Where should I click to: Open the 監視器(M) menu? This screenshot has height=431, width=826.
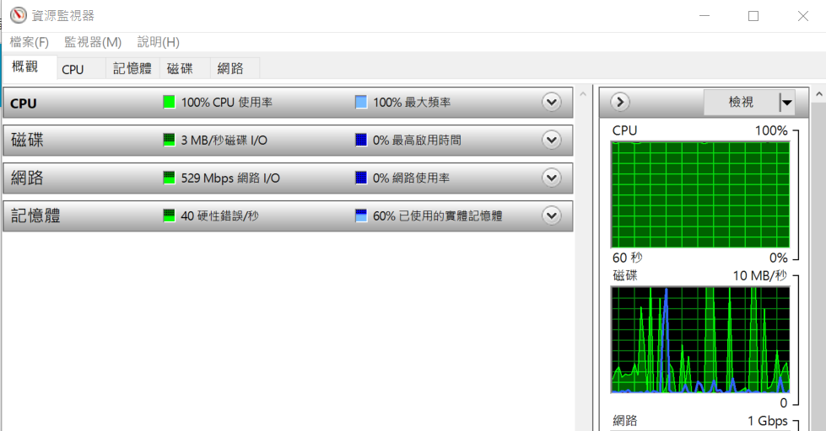[x=93, y=42]
